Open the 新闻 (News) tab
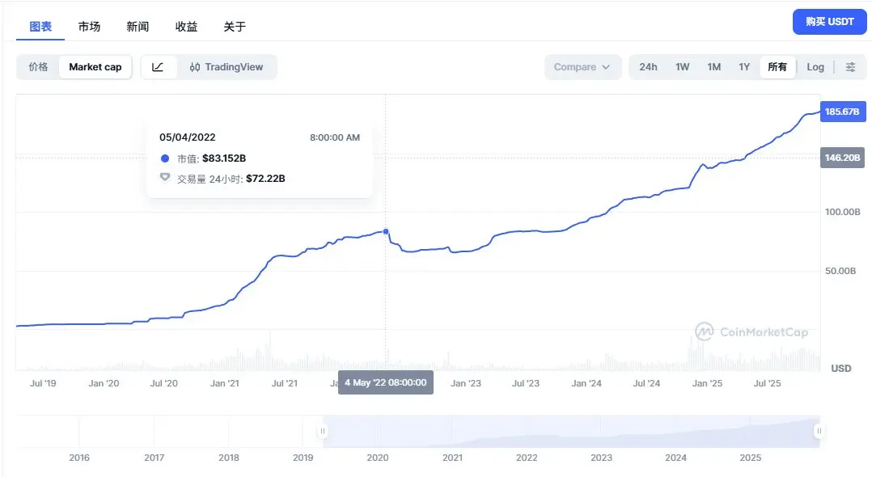 tap(138, 27)
